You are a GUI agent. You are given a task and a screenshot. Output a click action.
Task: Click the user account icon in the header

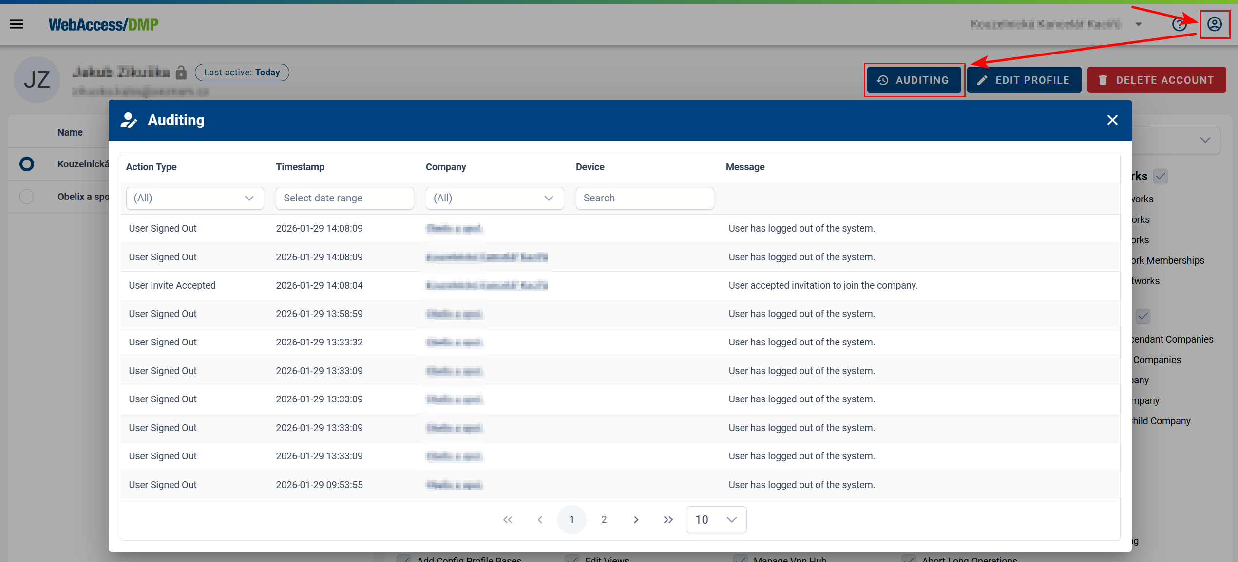1215,24
